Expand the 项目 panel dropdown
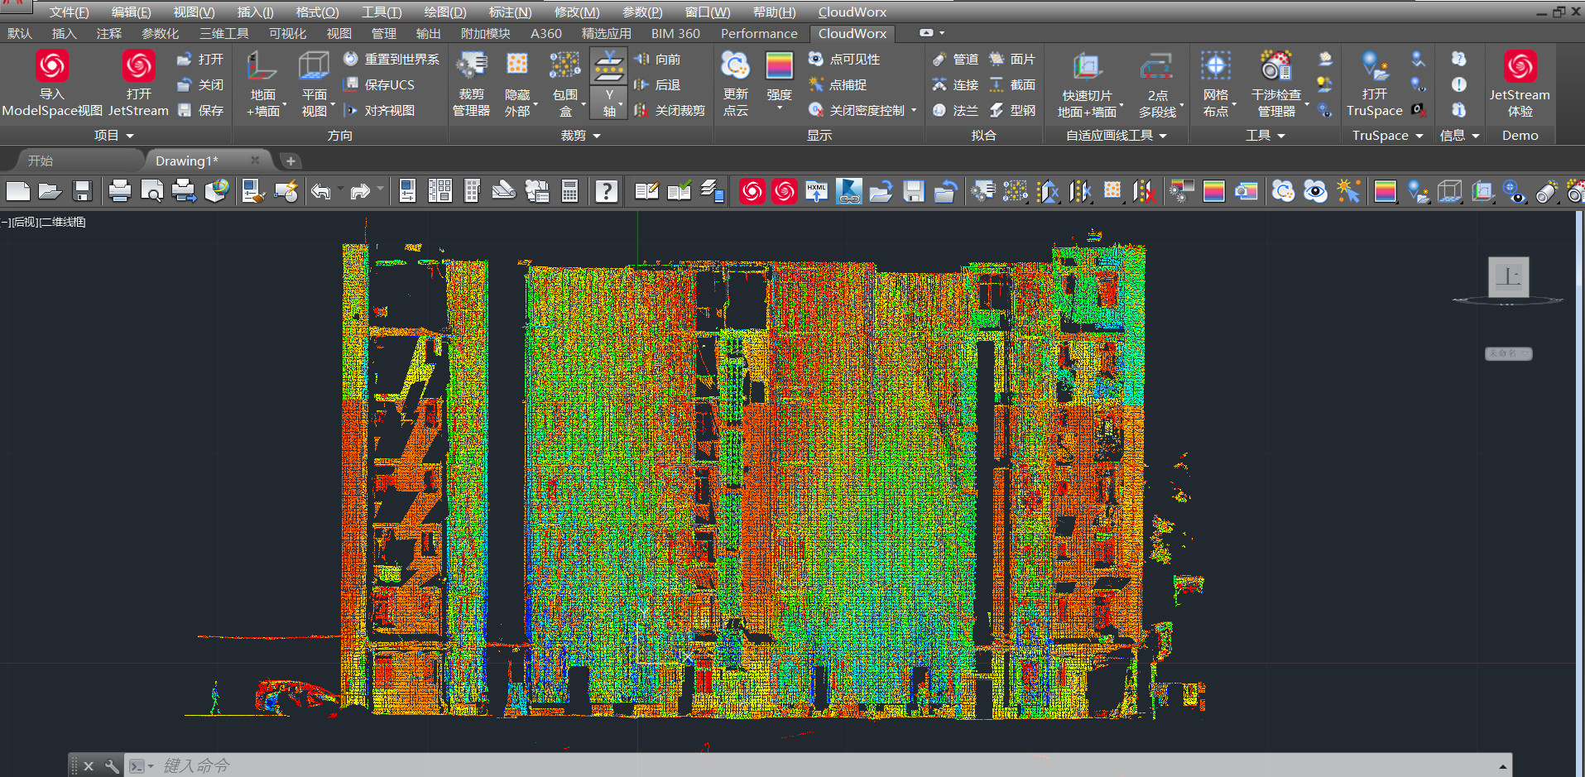 point(114,135)
